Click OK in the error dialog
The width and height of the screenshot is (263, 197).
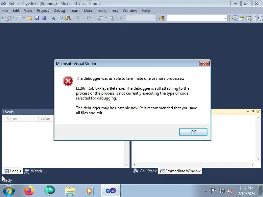pyautogui.click(x=193, y=132)
